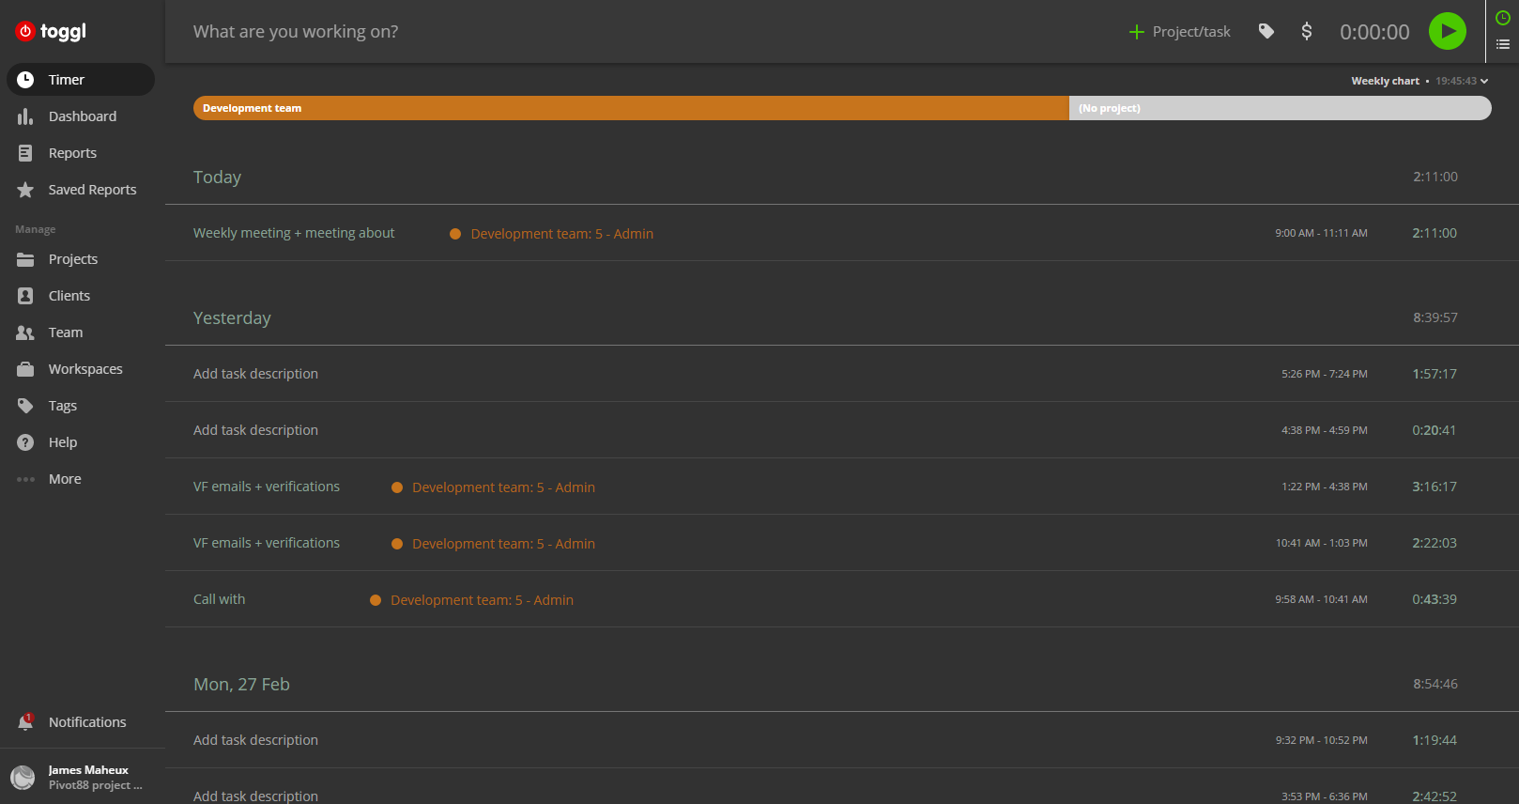The image size is (1519, 804).
Task: Open the Dashboard menu item
Action: click(81, 116)
